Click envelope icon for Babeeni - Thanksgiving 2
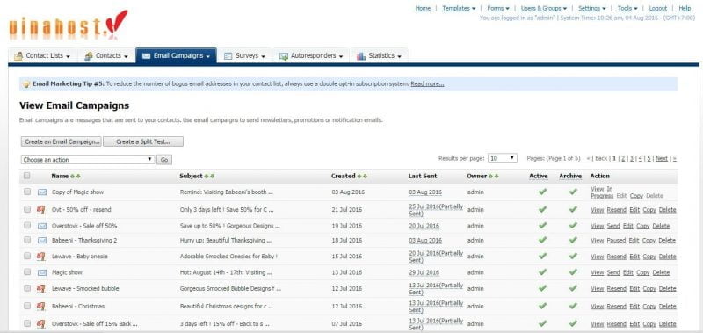The height and width of the screenshot is (333, 703). pos(42,240)
